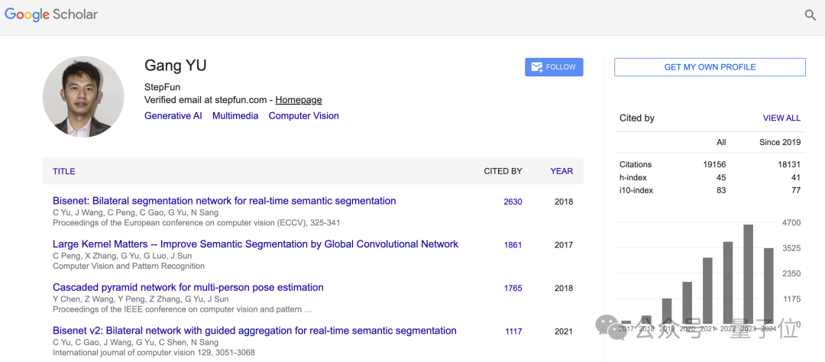
Task: Expand citations with View All link
Action: pyautogui.click(x=781, y=118)
